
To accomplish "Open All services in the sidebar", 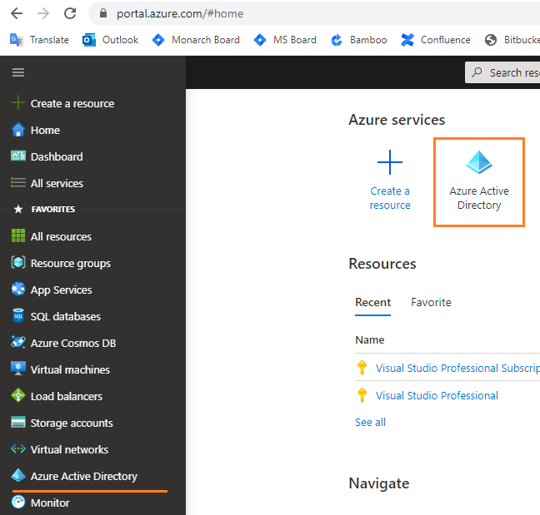I will [57, 183].
